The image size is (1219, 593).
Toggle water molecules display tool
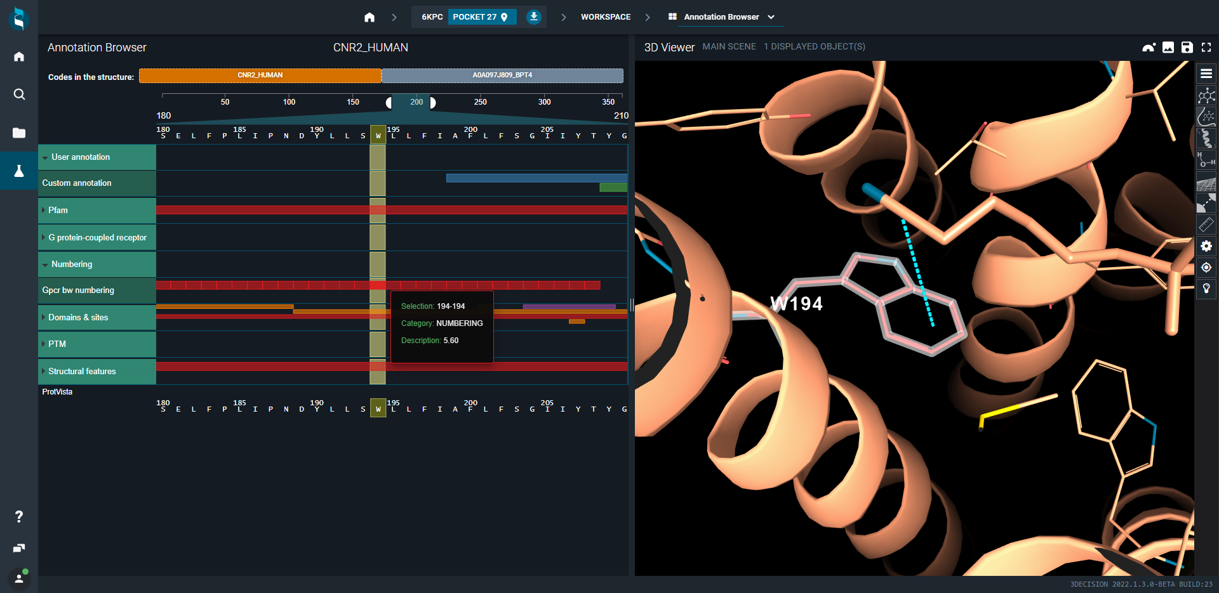(x=1206, y=160)
